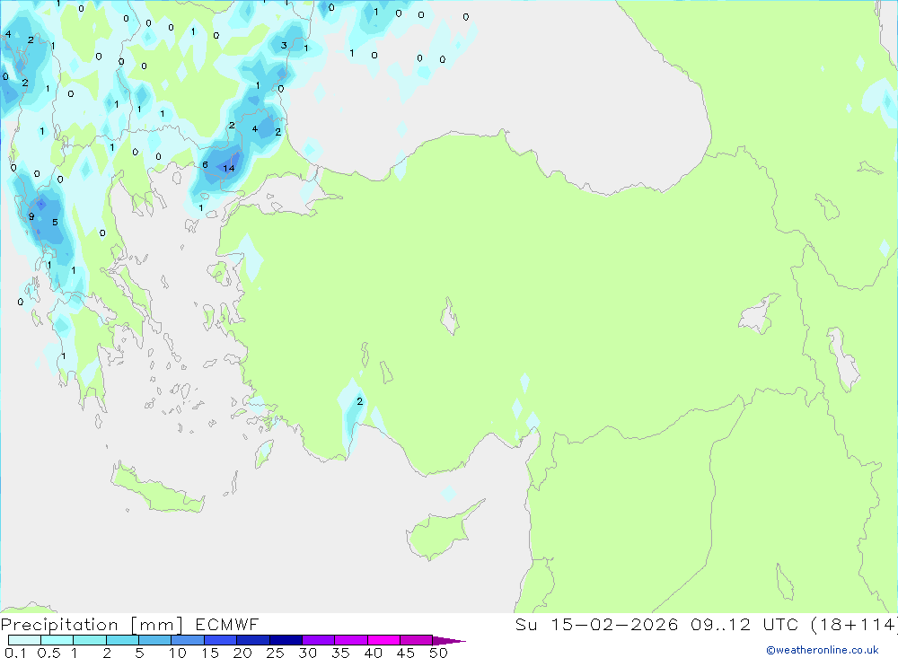
Task: Click the '[mm]' unit label
Action: tap(156, 625)
